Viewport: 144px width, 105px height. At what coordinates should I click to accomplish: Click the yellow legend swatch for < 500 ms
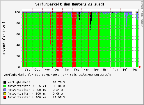[5, 93]
